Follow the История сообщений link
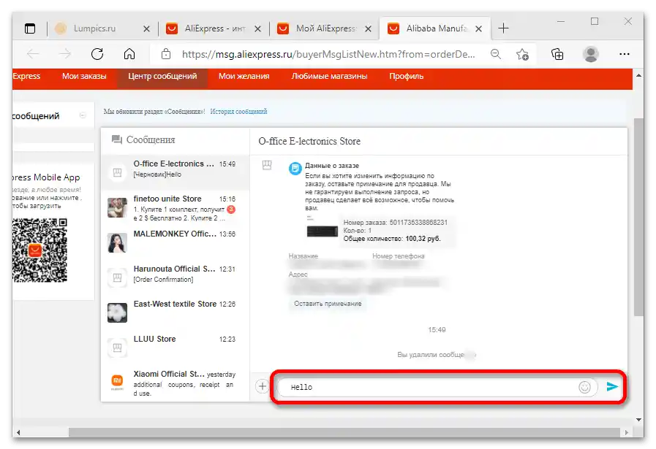Screen dimensions: 656x449 (238, 112)
